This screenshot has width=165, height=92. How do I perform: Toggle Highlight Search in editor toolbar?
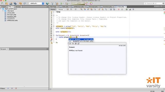pos(92,9)
